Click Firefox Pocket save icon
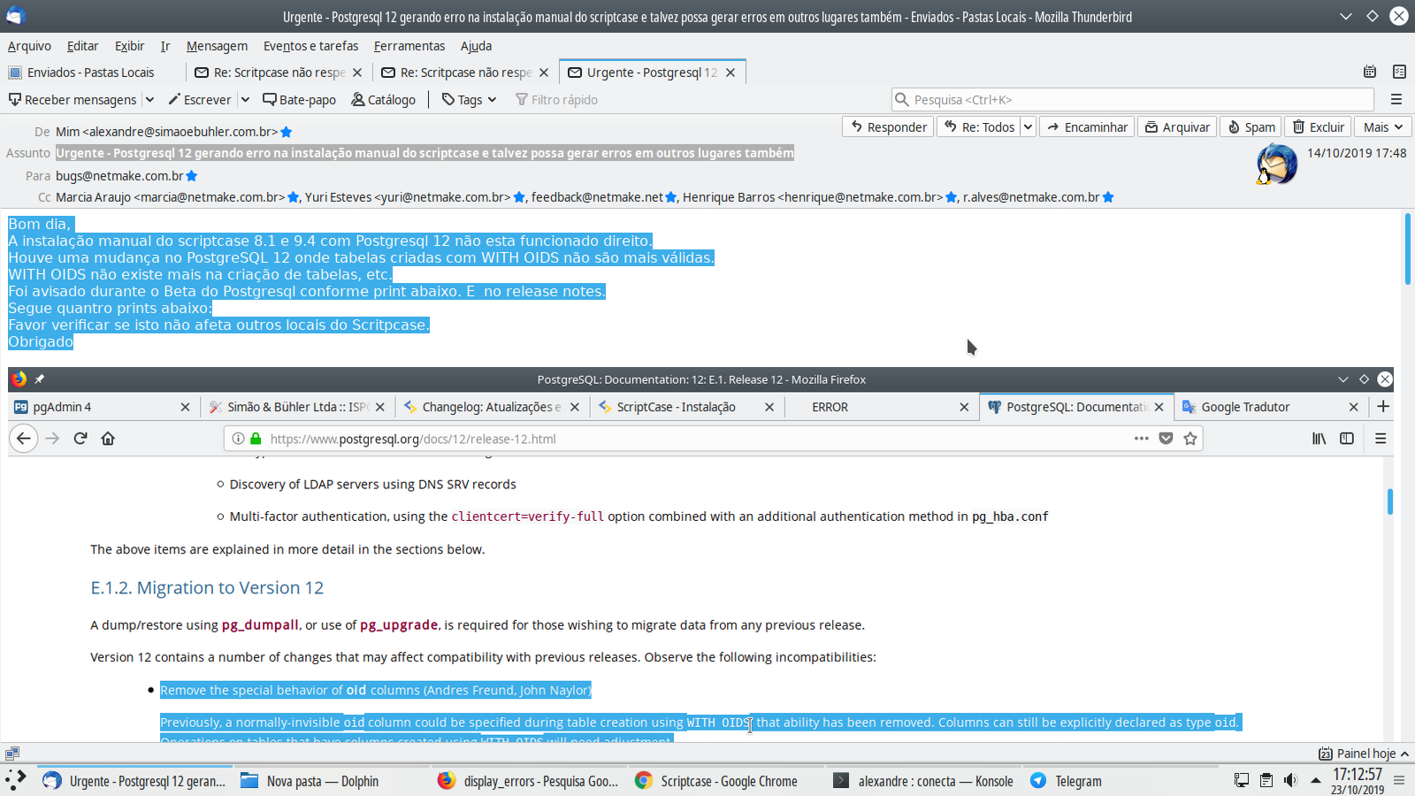The height and width of the screenshot is (796, 1415). coord(1166,439)
